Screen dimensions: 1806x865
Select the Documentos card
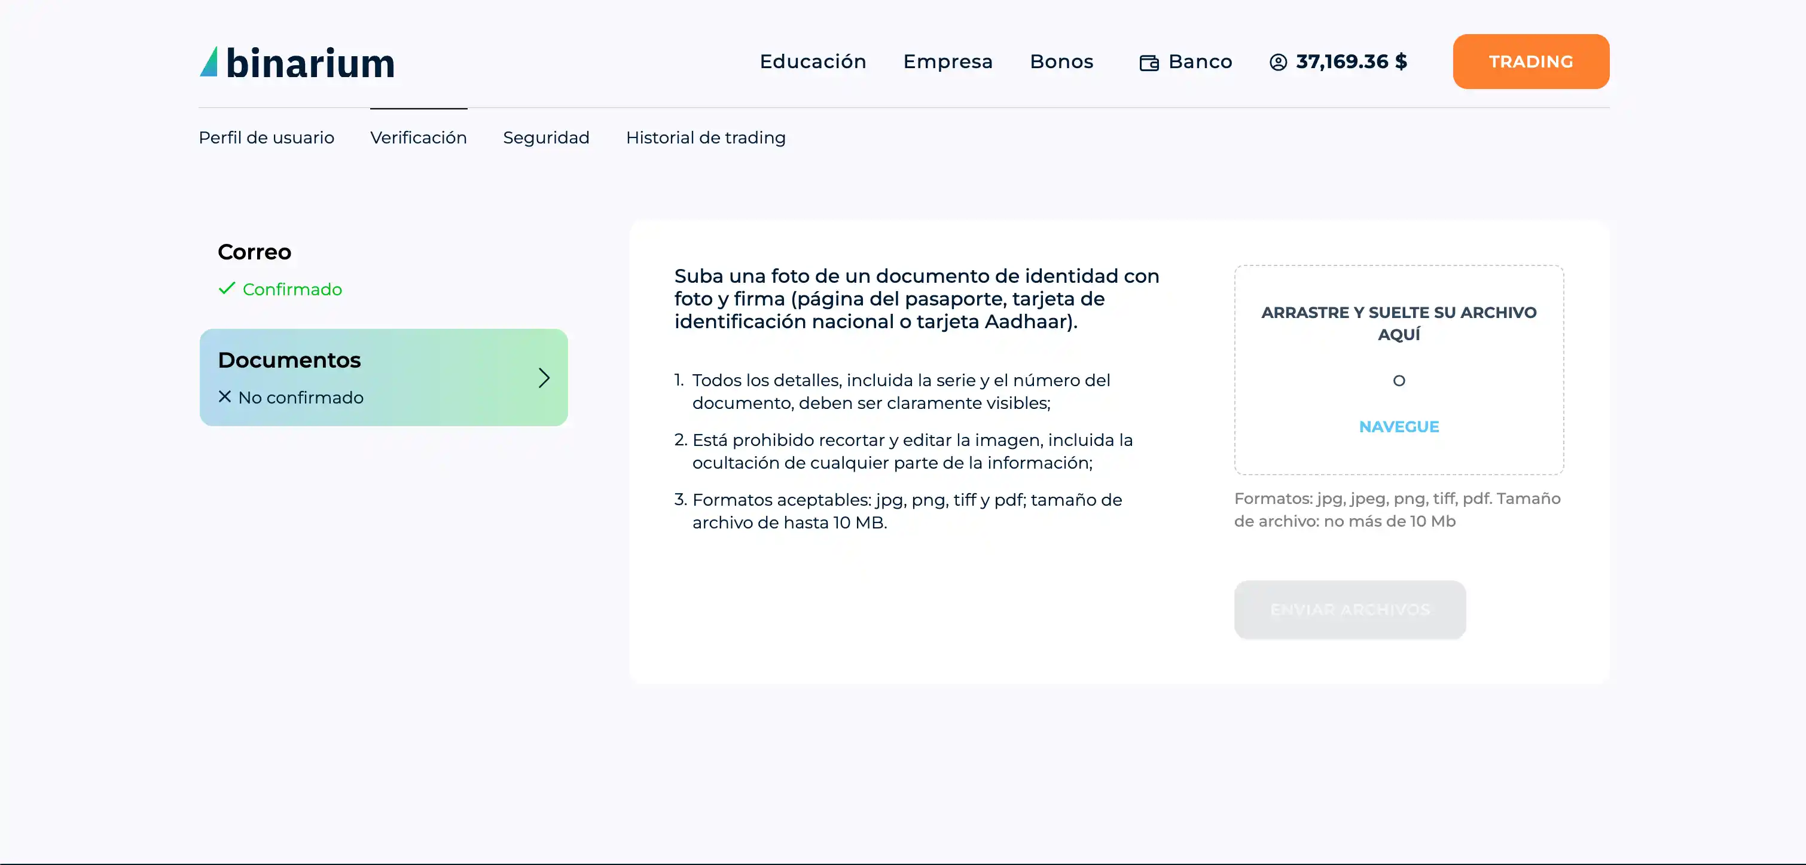pos(383,378)
